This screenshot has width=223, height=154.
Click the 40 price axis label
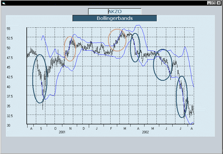8,87
